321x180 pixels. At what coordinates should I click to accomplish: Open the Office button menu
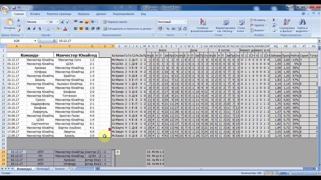coord(5,10)
